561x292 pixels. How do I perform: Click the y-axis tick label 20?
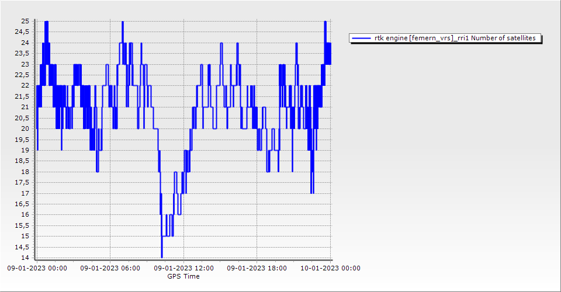tap(25, 128)
